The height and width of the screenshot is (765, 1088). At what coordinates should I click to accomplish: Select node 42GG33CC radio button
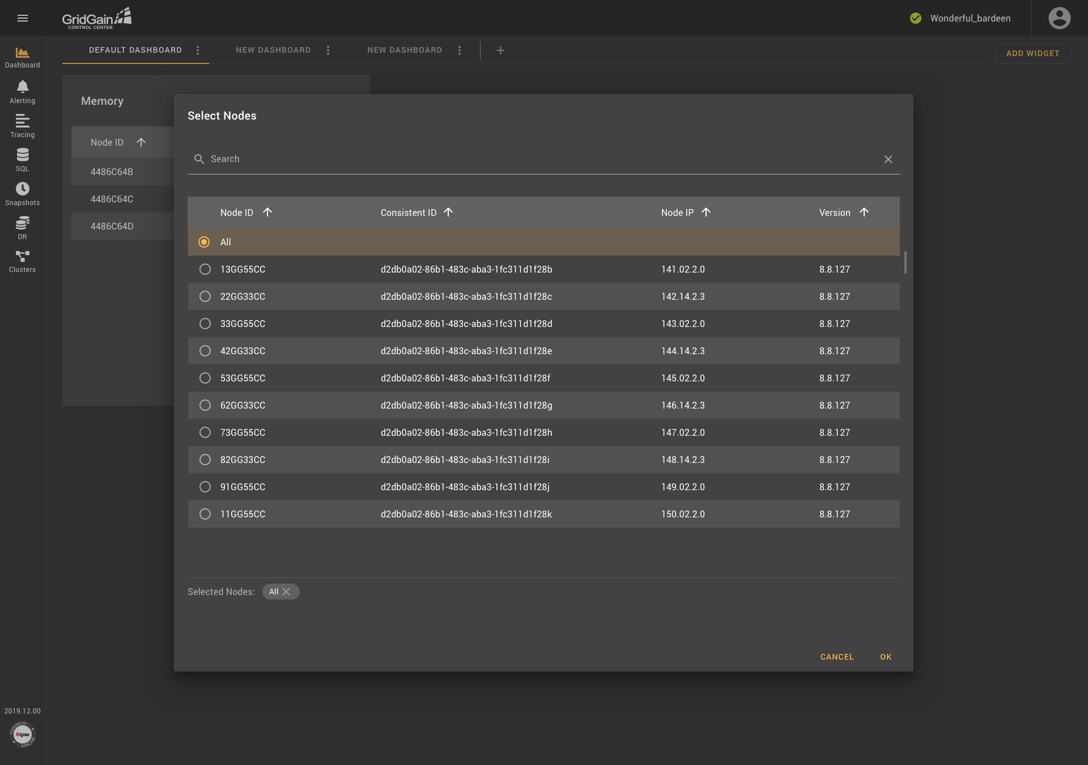pyautogui.click(x=205, y=351)
